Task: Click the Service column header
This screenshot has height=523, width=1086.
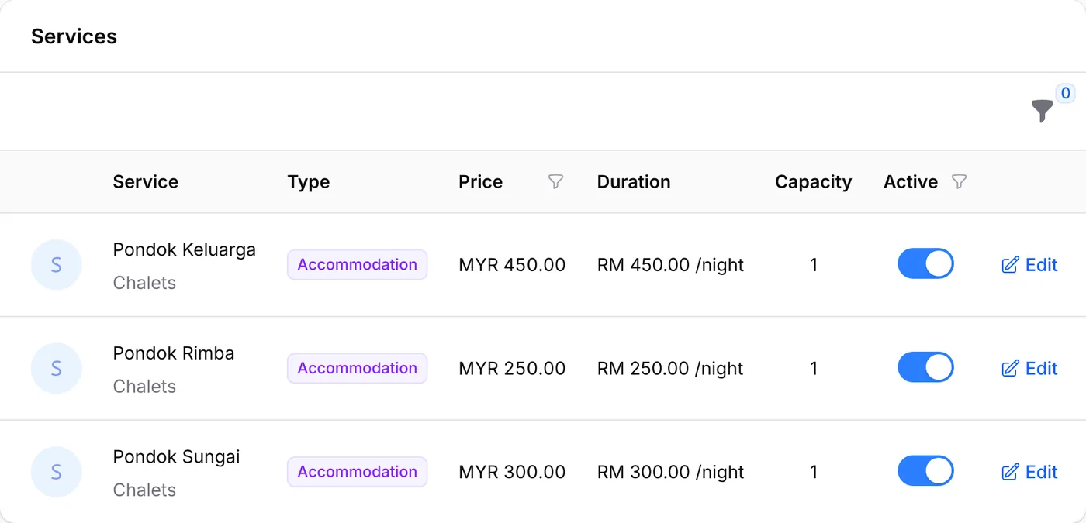Action: coord(146,182)
